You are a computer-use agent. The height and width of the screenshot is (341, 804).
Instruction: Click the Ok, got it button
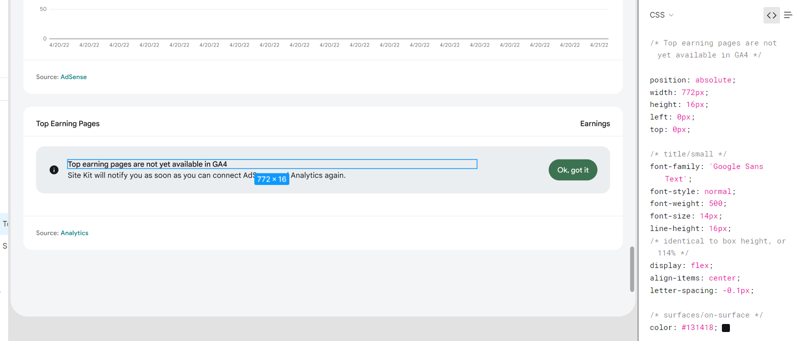(x=573, y=170)
